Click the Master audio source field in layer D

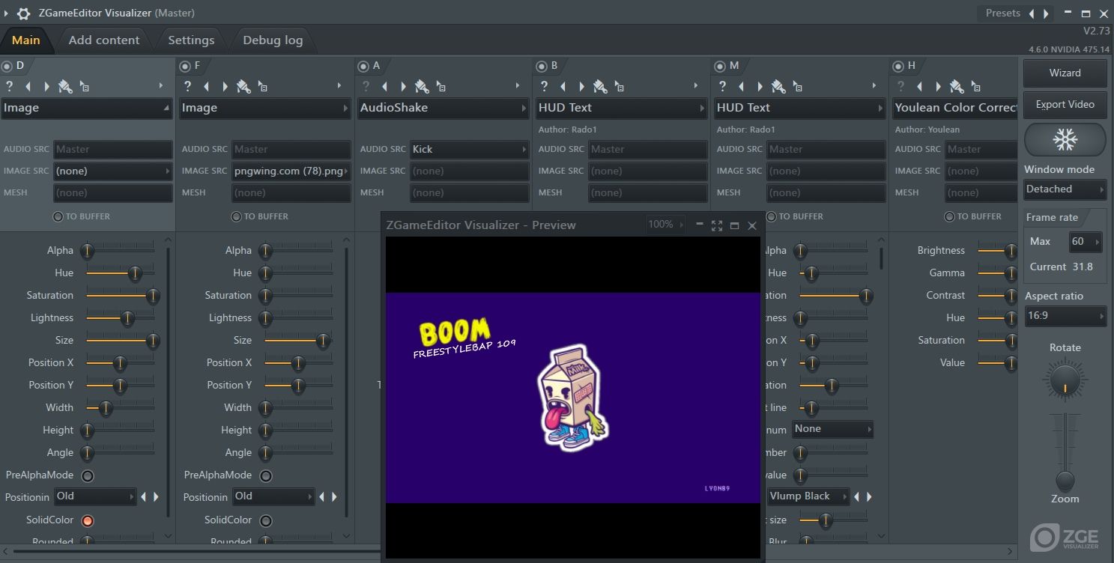pos(112,149)
